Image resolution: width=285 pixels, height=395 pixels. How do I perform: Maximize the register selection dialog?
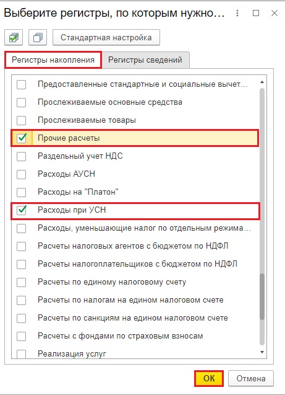256,13
